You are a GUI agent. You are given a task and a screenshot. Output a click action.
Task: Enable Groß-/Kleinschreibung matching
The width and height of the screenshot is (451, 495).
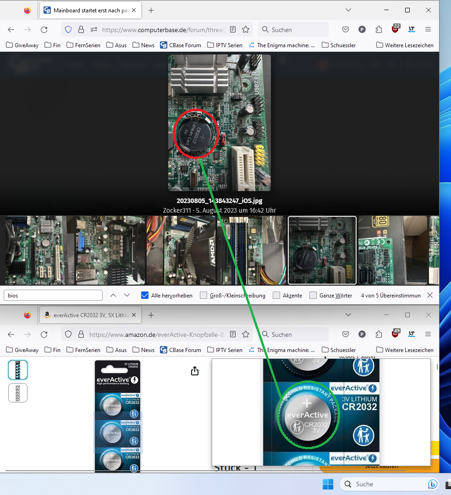pos(203,296)
